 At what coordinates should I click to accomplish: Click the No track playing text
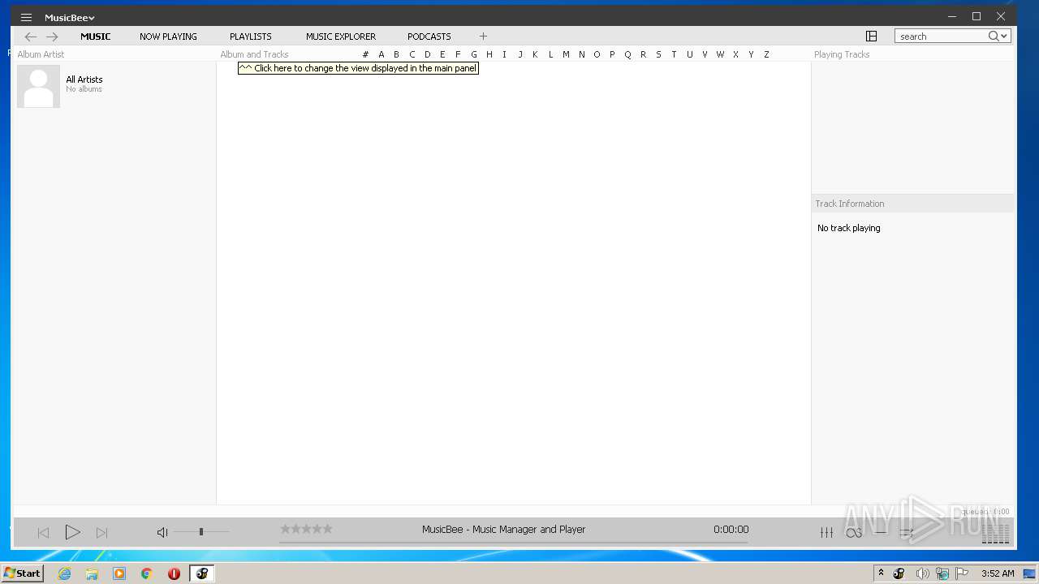tap(848, 228)
